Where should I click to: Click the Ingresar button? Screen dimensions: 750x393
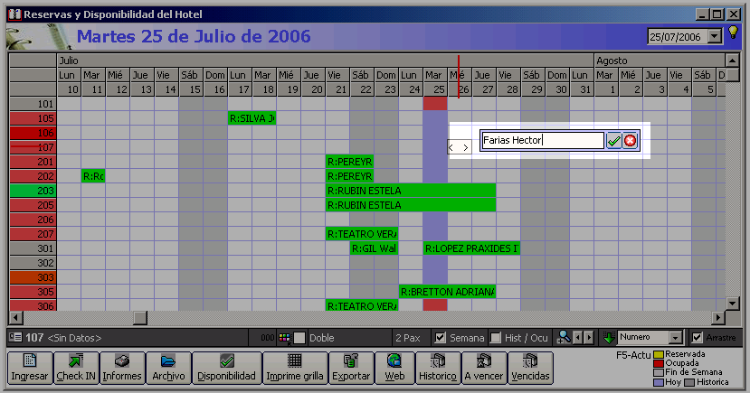tap(29, 368)
